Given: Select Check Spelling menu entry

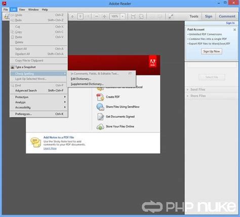Looking at the screenshot, I should point(39,74).
